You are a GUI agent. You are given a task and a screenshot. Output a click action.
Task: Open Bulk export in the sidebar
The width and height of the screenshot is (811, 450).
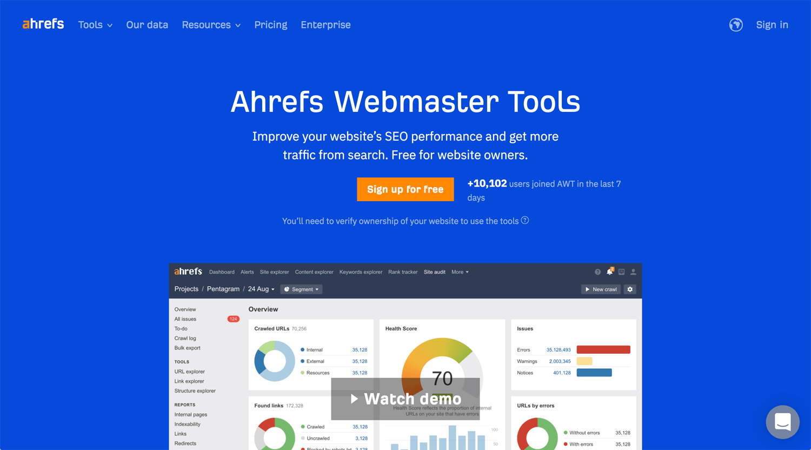tap(188, 348)
